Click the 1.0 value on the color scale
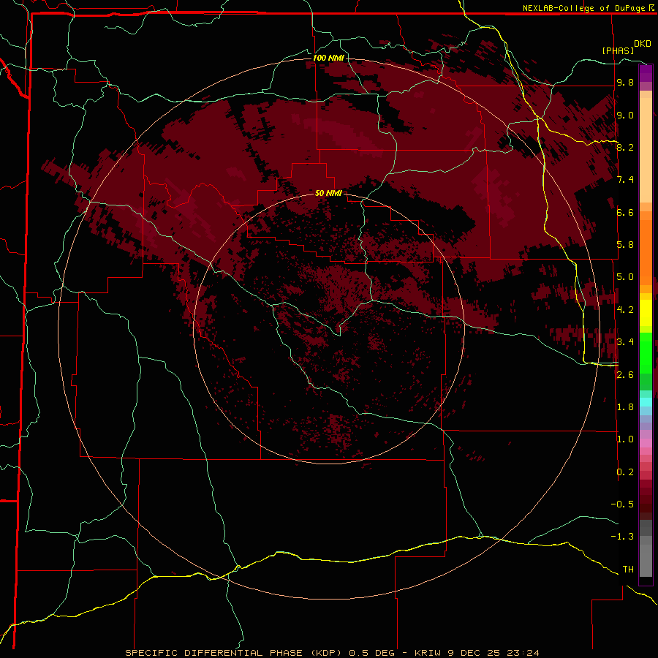 click(x=625, y=439)
